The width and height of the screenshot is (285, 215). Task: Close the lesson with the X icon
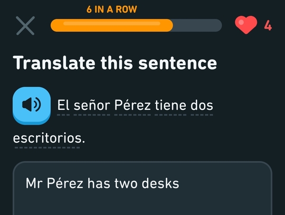[25, 26]
